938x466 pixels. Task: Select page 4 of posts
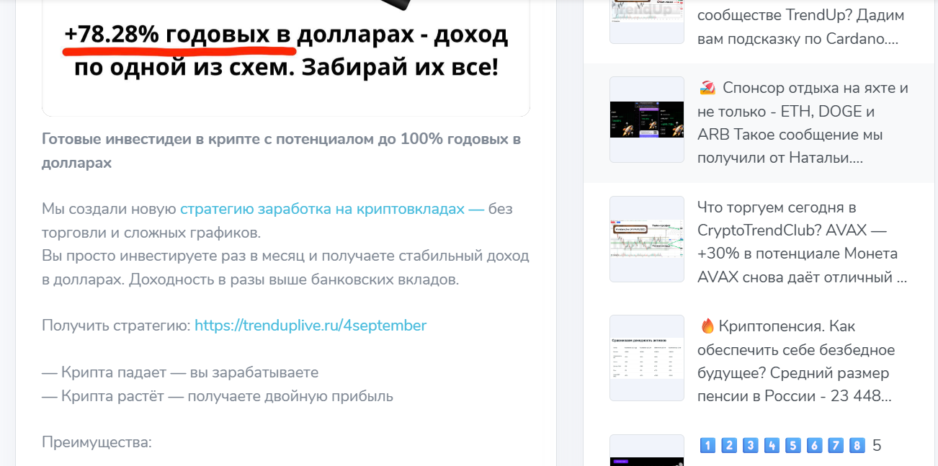click(x=771, y=445)
